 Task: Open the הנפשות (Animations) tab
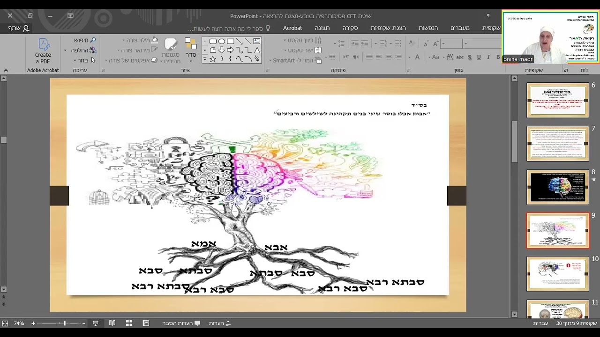click(x=428, y=28)
